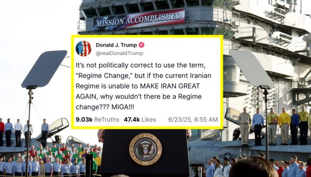View the 47.4k Likes count
The height and width of the screenshot is (177, 311).
coord(140,120)
